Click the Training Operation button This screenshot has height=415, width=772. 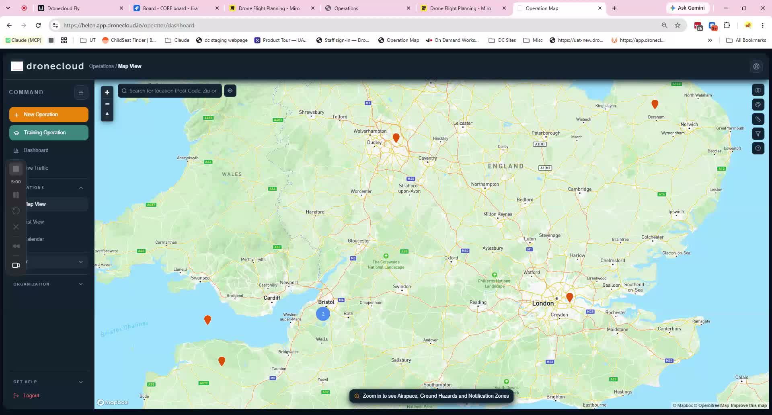tap(49, 133)
